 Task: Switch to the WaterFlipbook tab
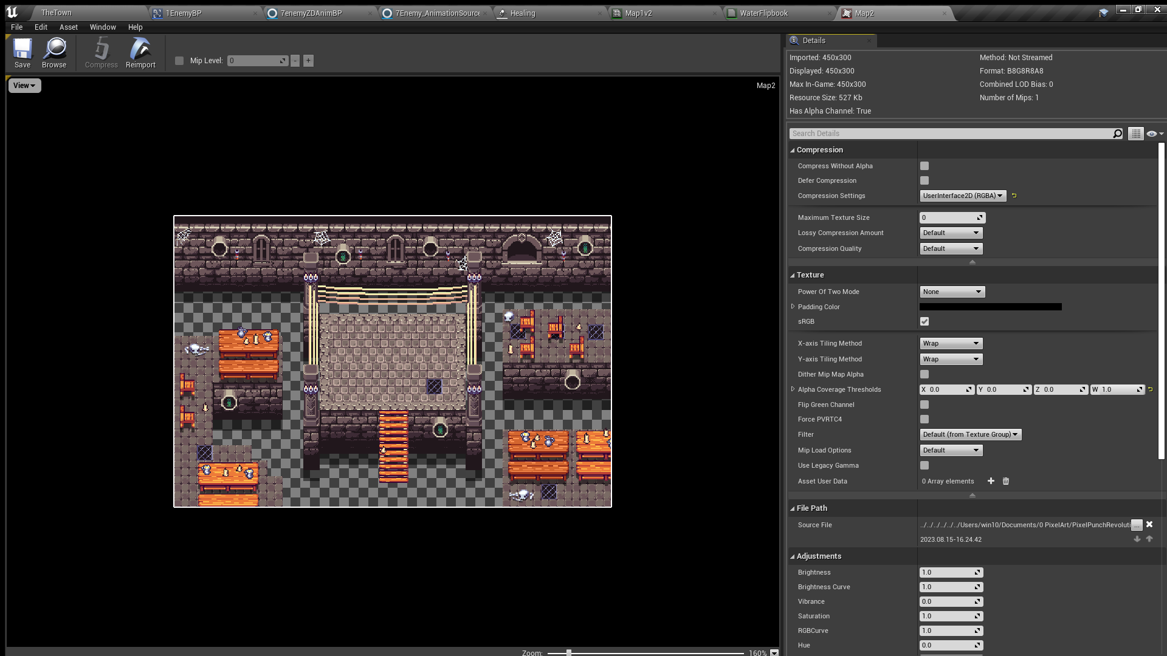pos(763,13)
